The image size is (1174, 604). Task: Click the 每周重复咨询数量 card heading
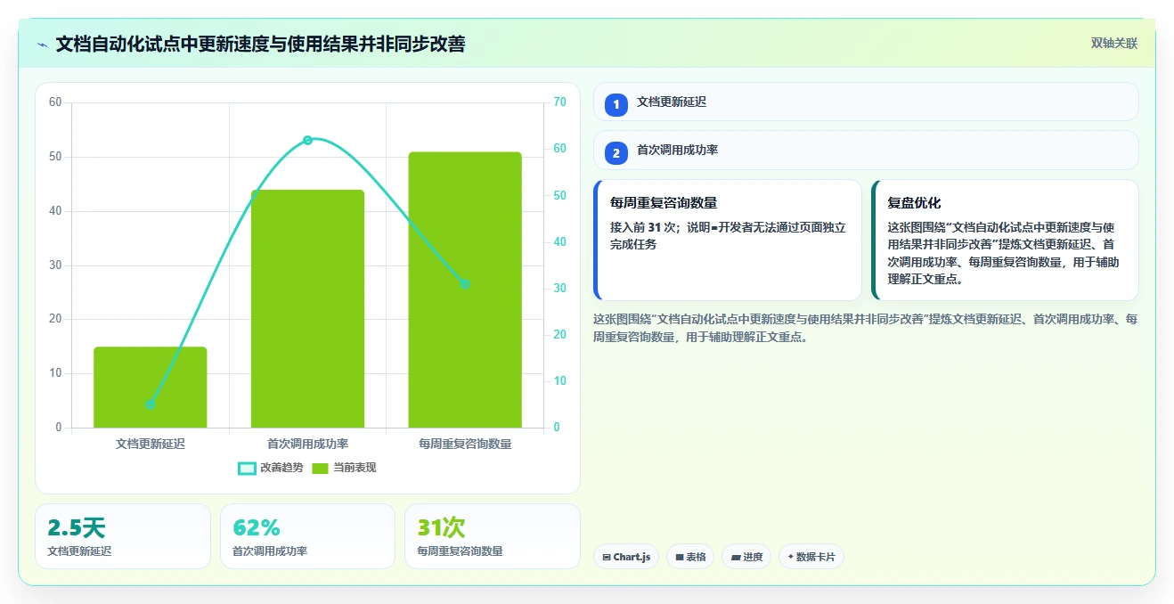click(664, 203)
